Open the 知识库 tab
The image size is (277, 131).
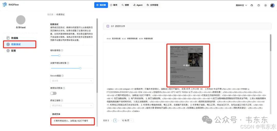(101, 5)
